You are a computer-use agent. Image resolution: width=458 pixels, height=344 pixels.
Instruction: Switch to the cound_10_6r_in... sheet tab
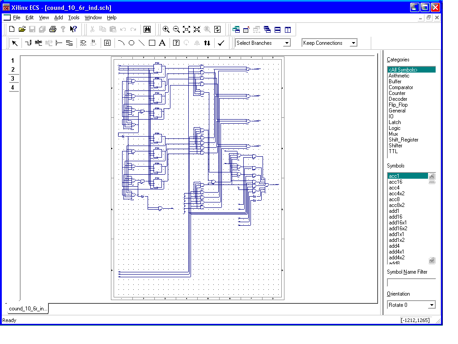coord(27,309)
